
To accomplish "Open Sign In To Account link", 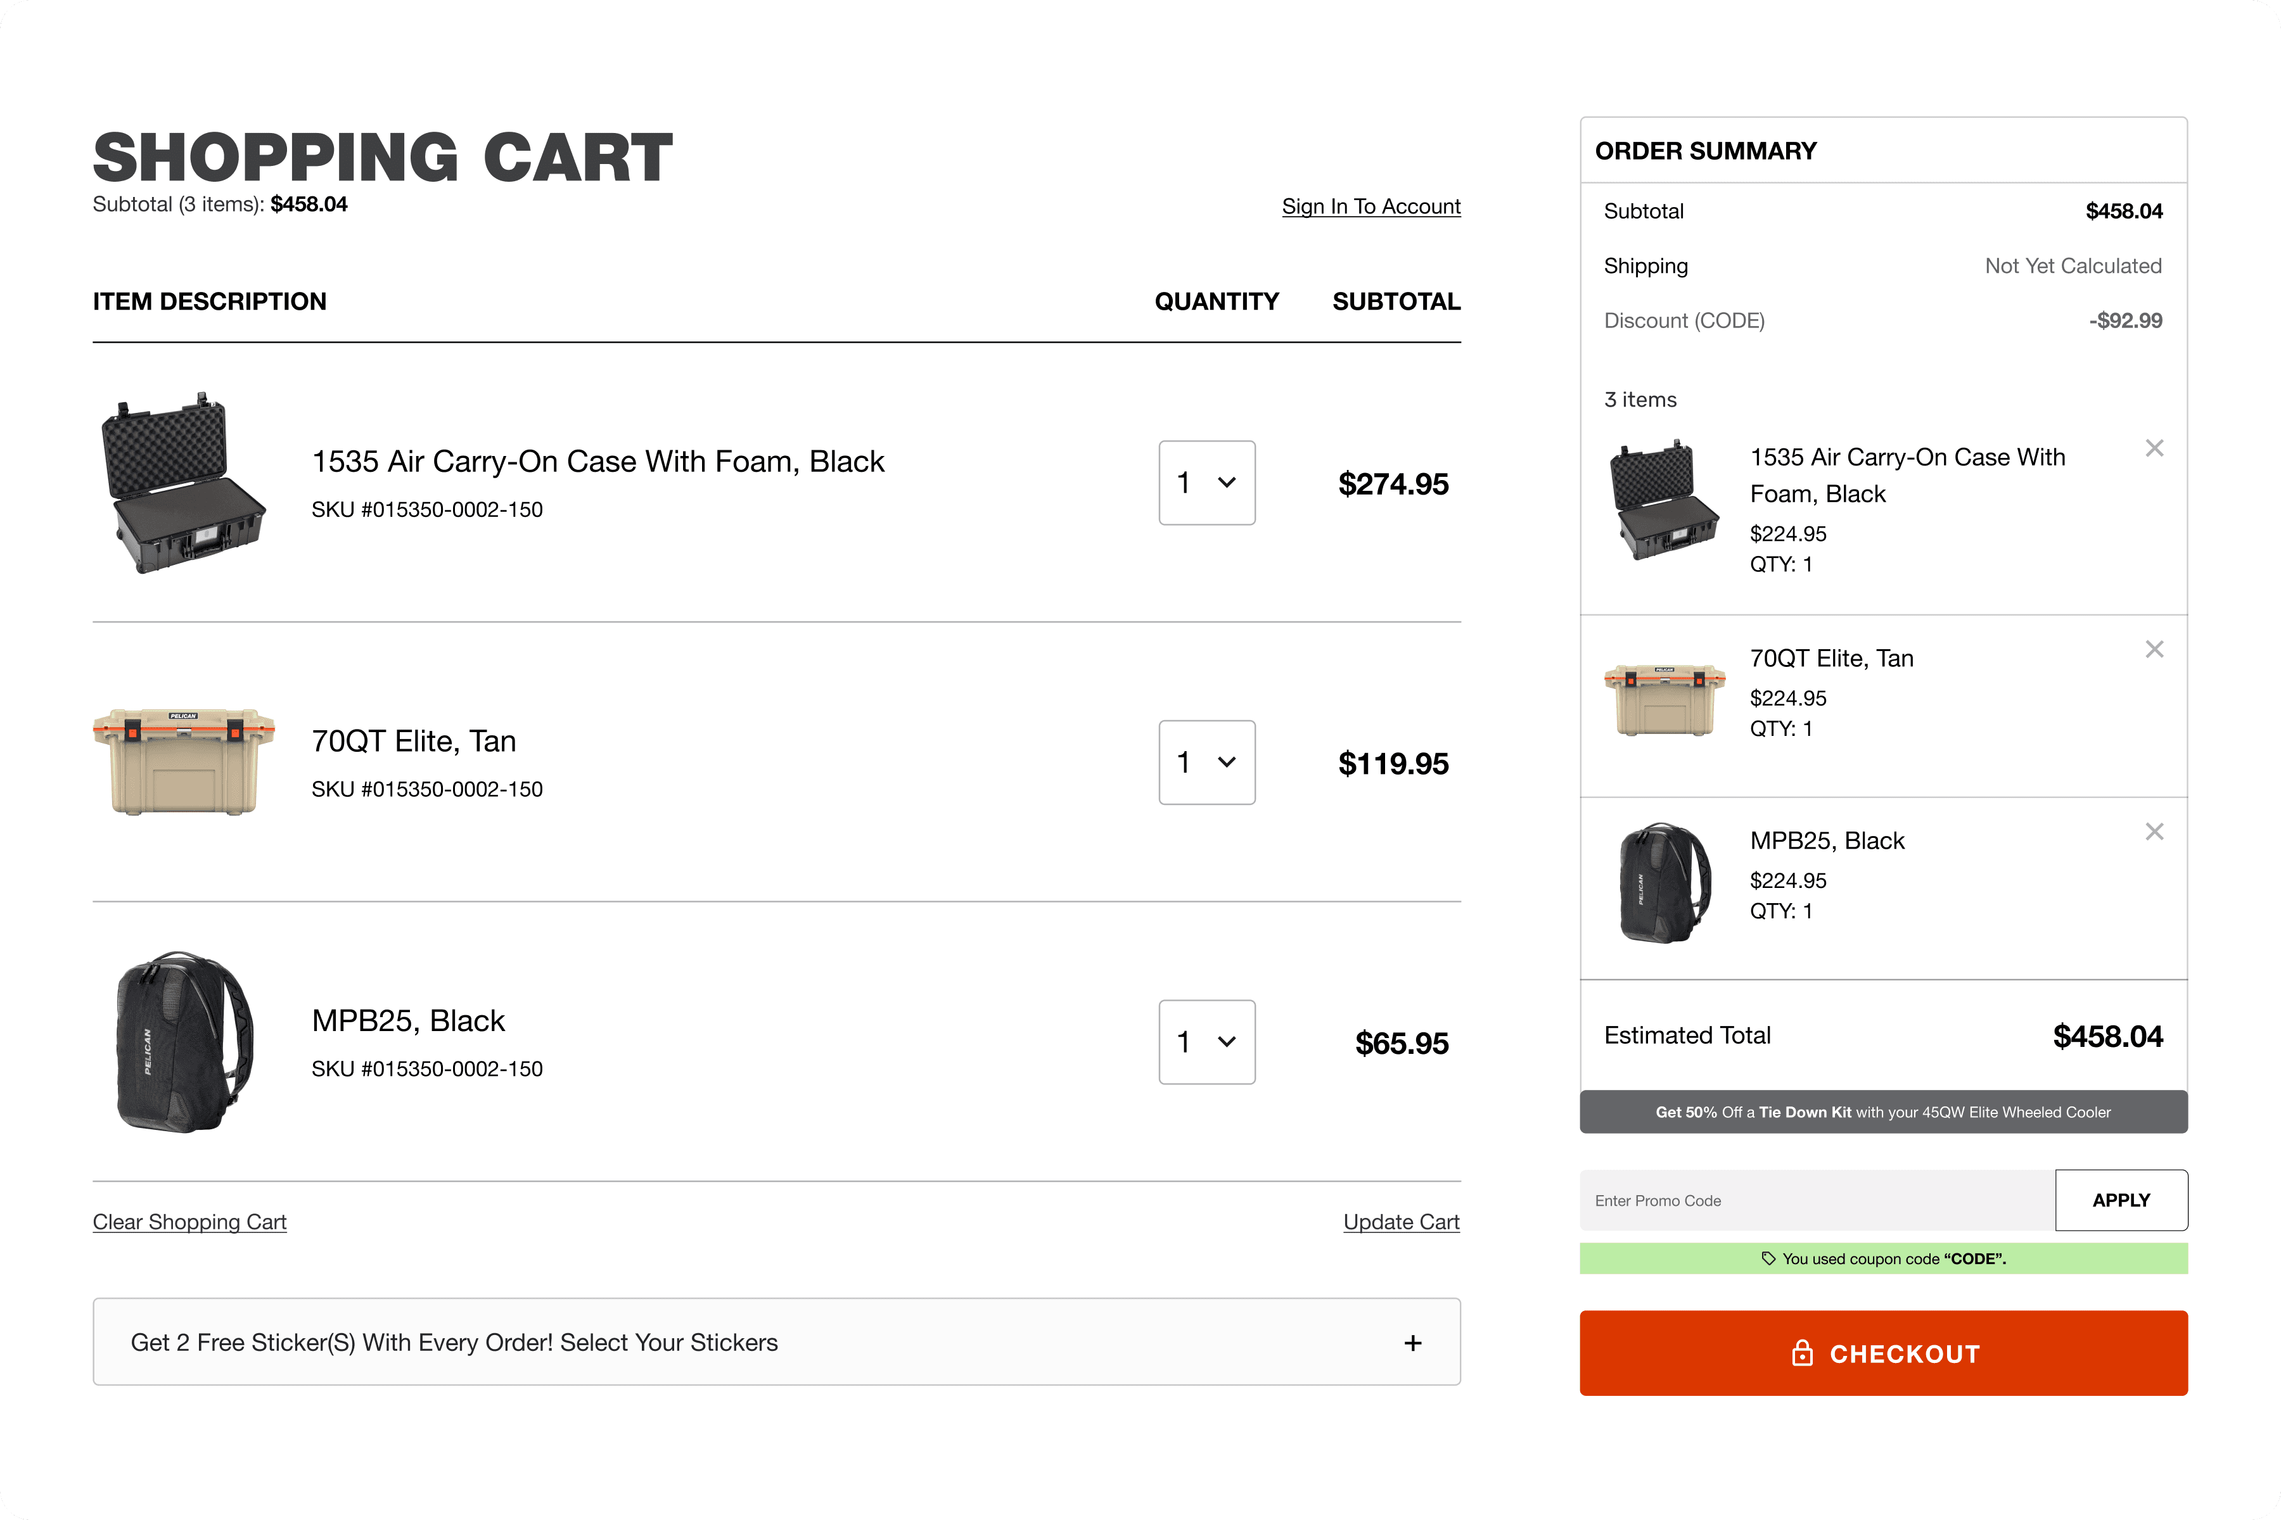I will coord(1371,206).
